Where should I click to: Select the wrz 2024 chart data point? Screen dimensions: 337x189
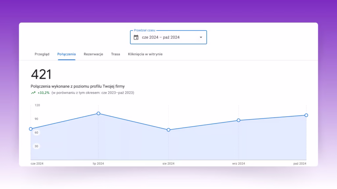click(x=239, y=120)
